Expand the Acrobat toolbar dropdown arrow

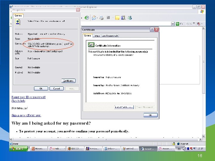click(202, 24)
